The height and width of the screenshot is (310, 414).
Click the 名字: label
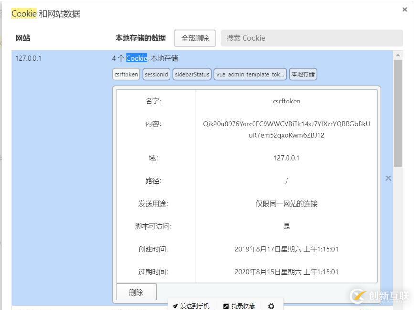153,101
